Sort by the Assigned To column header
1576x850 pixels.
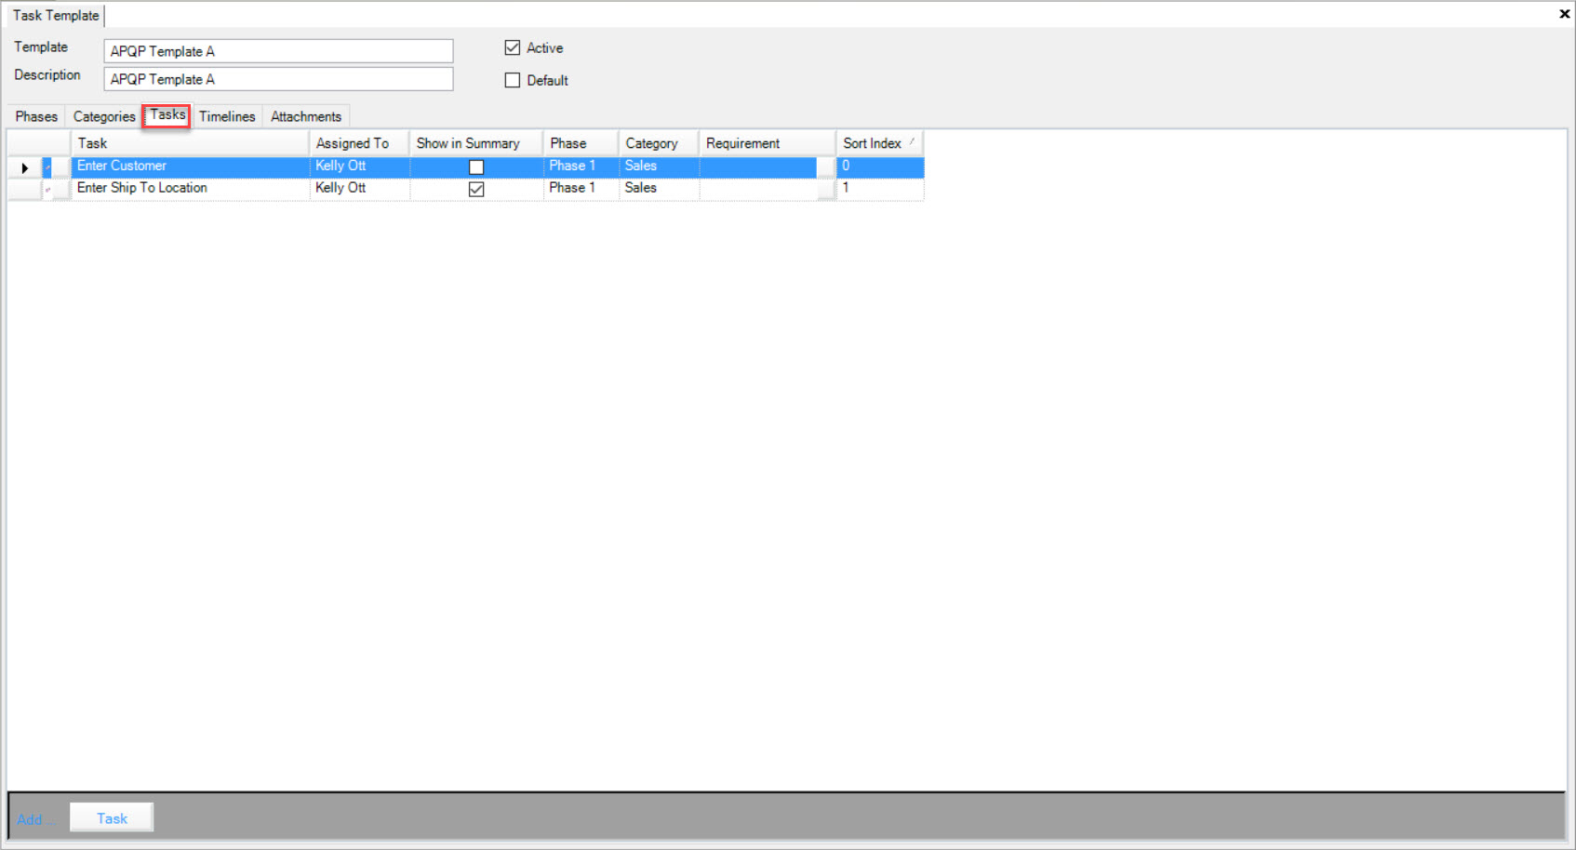tap(359, 143)
